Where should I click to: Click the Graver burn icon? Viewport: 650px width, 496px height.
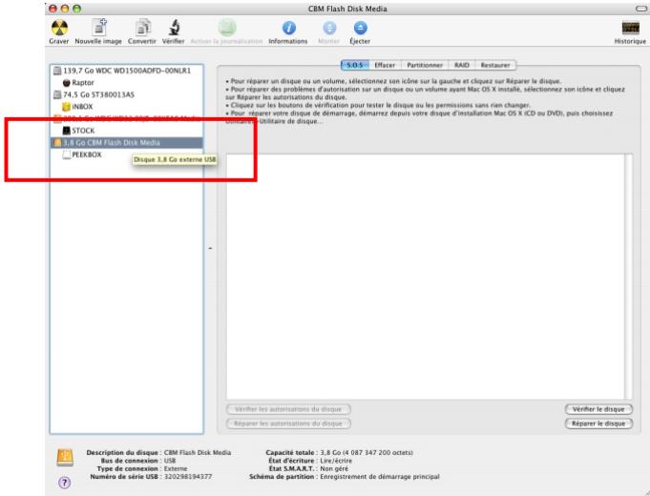(x=59, y=29)
